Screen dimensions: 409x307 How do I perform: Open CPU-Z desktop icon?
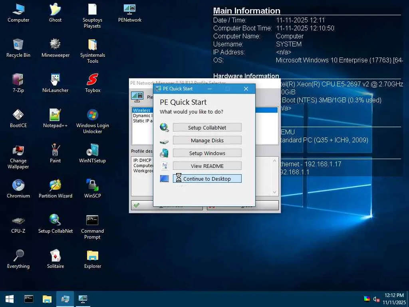[18, 224]
